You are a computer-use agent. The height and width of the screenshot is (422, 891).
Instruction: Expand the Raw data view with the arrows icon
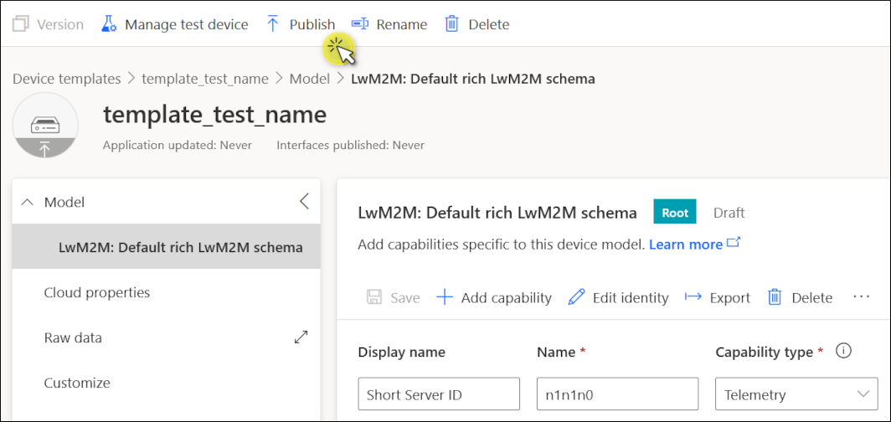click(301, 337)
